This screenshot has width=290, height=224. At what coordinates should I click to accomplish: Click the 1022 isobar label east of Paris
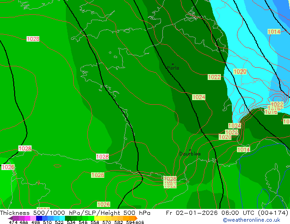point(215,77)
